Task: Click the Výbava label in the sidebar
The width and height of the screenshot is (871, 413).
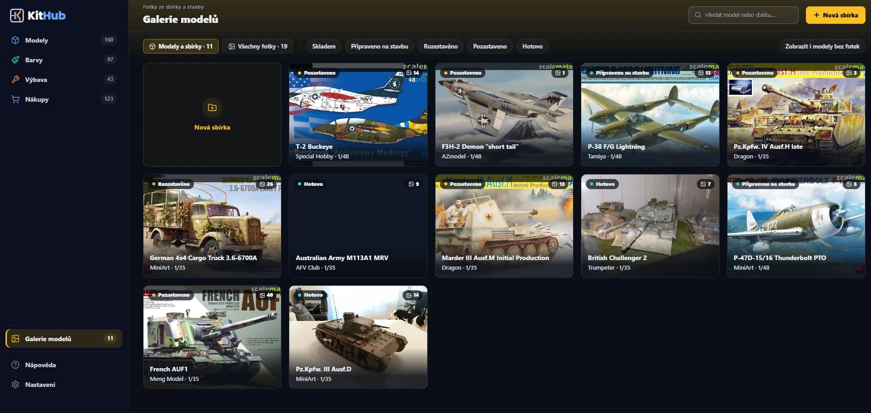Action: (x=36, y=80)
